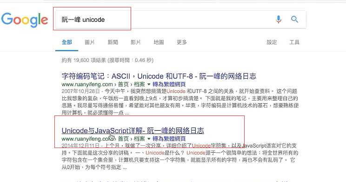Open the 更多 menu
The width and height of the screenshot is (346, 182).
click(x=182, y=42)
